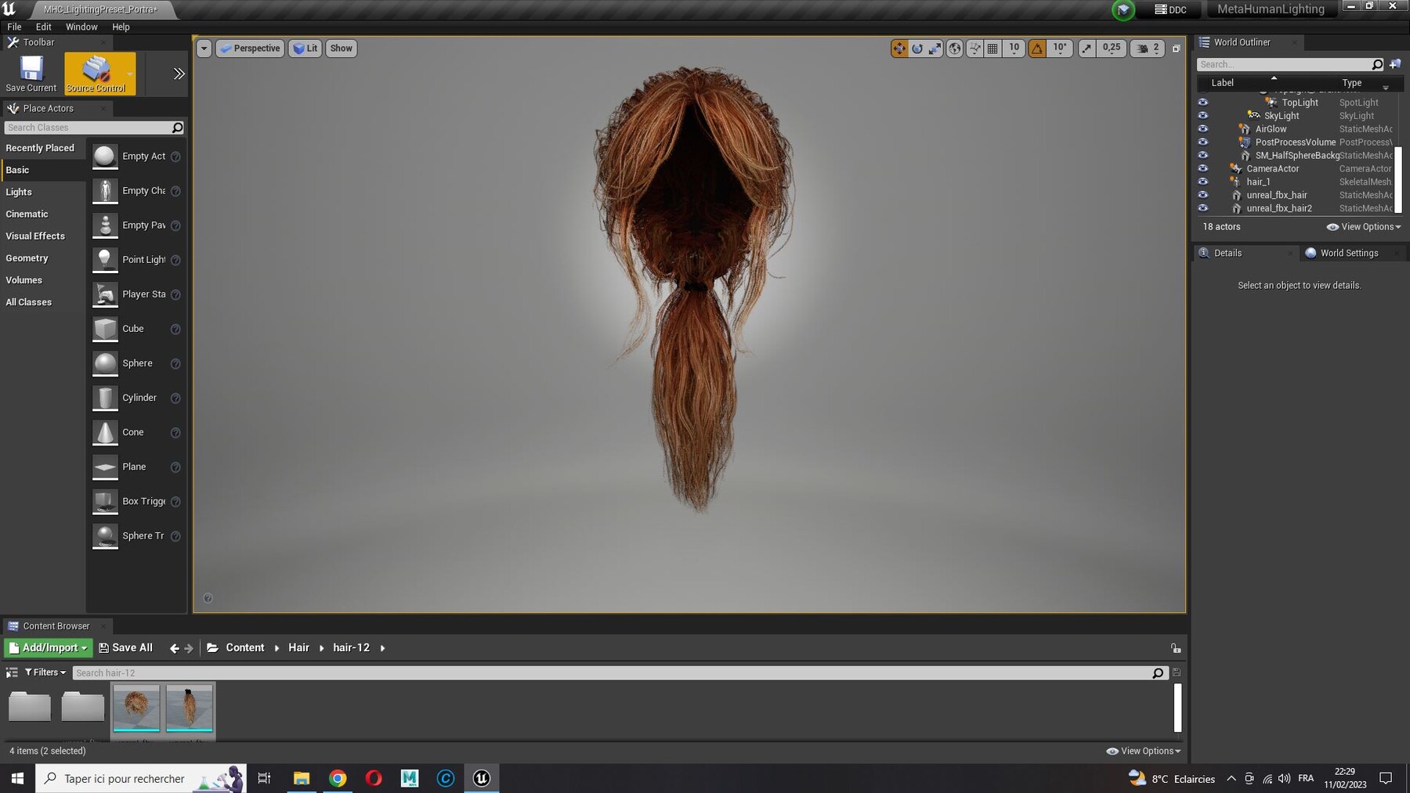The height and width of the screenshot is (793, 1410).
Task: Open the Filters dropdown
Action: pyautogui.click(x=45, y=672)
